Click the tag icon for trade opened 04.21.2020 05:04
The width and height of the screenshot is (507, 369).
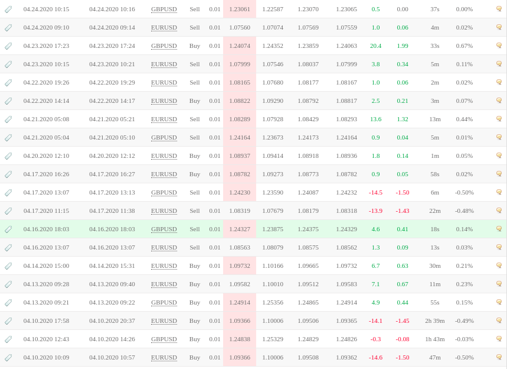[8, 138]
